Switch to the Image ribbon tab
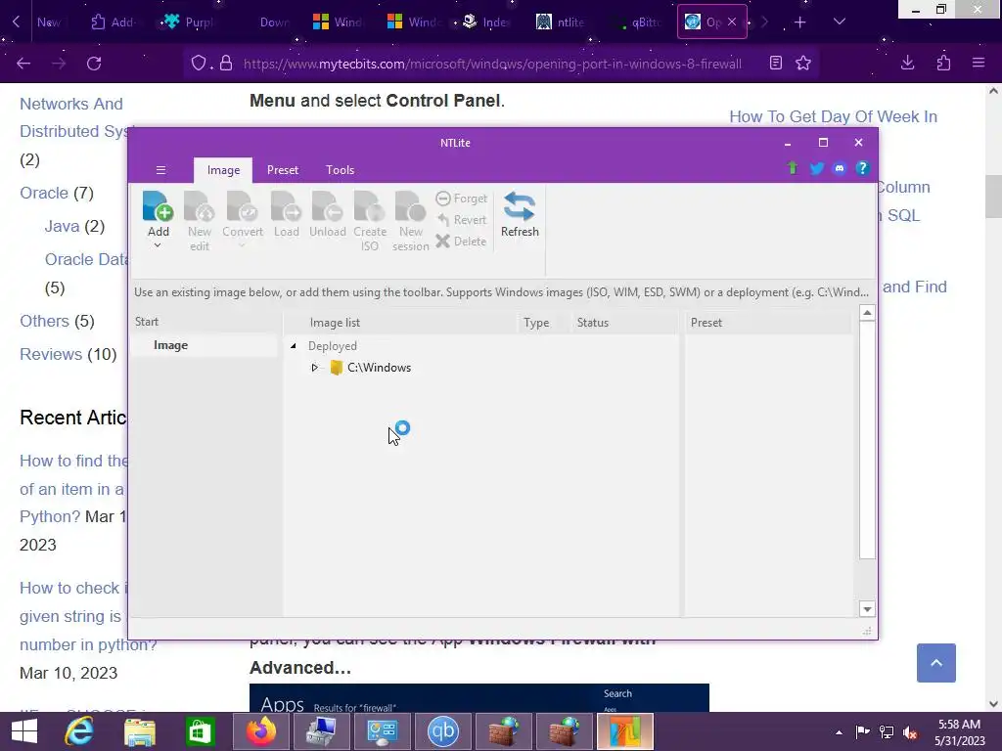This screenshot has height=751, width=1002. click(x=223, y=170)
